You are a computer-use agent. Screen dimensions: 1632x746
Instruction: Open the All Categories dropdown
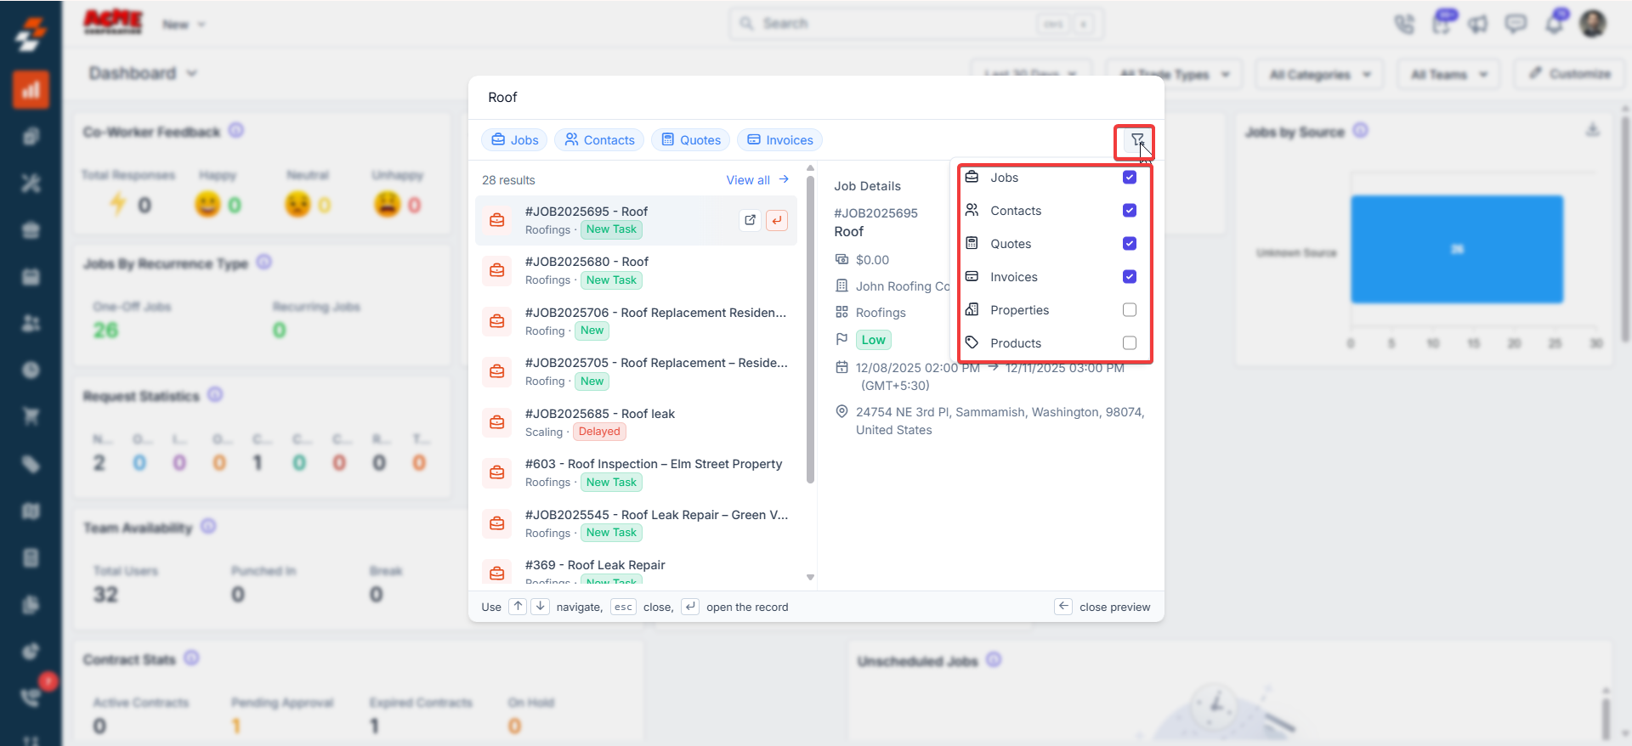[1320, 75]
